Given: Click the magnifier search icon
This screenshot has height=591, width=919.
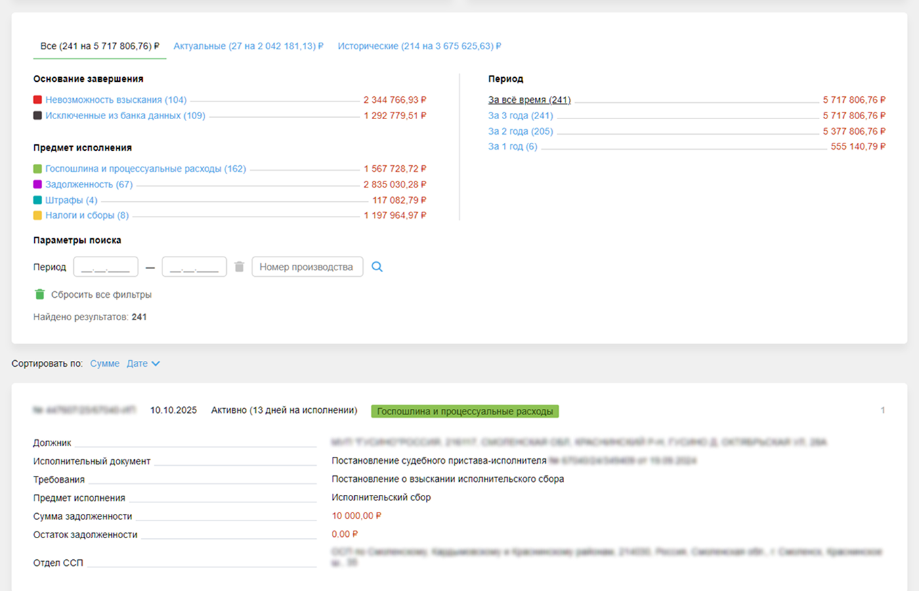Looking at the screenshot, I should pyautogui.click(x=377, y=267).
